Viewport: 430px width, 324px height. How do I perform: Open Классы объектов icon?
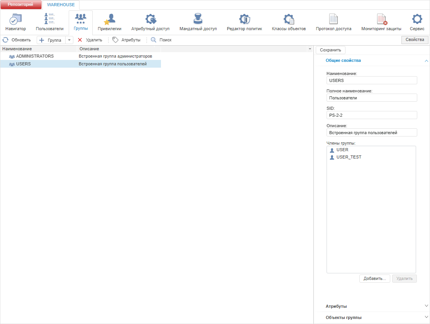point(289,19)
